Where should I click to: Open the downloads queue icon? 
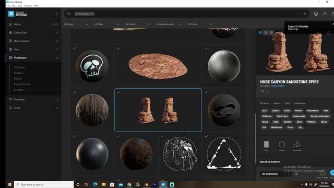(316, 14)
